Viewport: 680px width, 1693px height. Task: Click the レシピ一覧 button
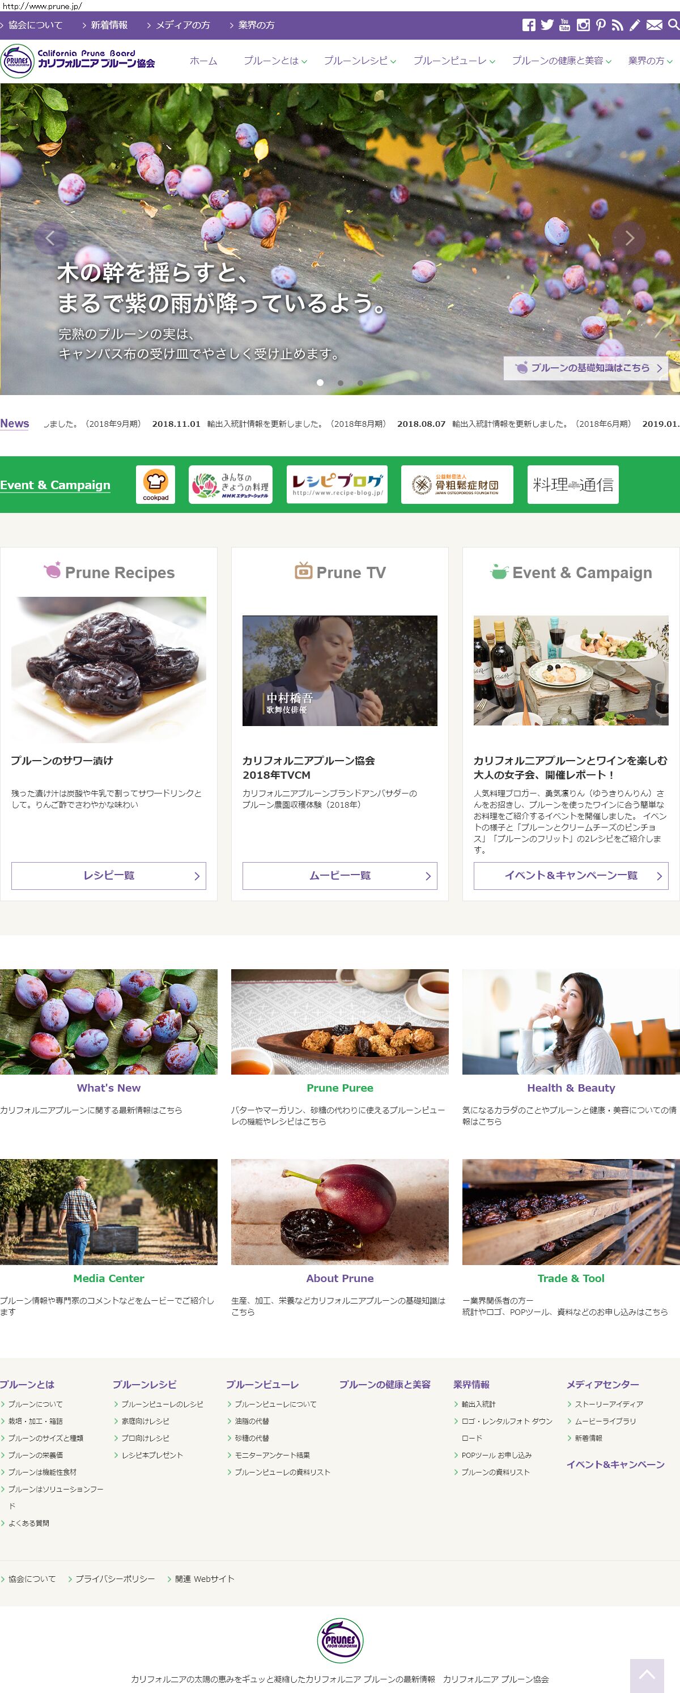tap(108, 876)
